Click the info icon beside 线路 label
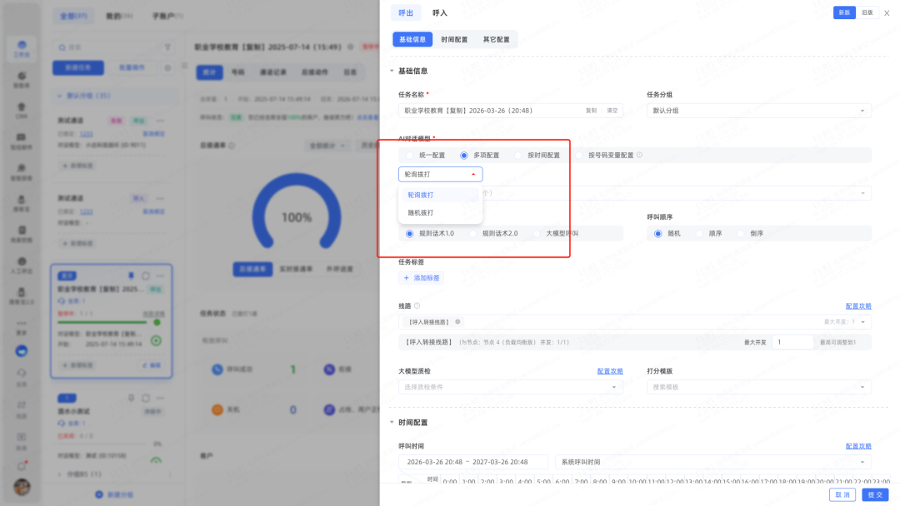 pos(417,306)
